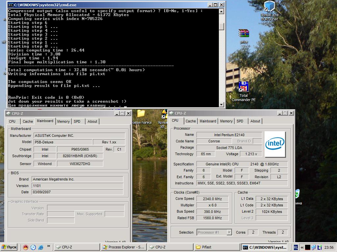
Task: Click the Rated FSB 1560.0 MHz value
Action: point(212,218)
